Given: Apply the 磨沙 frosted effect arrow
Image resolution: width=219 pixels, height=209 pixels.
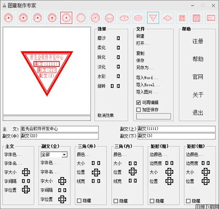Looking at the screenshot, I should point(118,38).
